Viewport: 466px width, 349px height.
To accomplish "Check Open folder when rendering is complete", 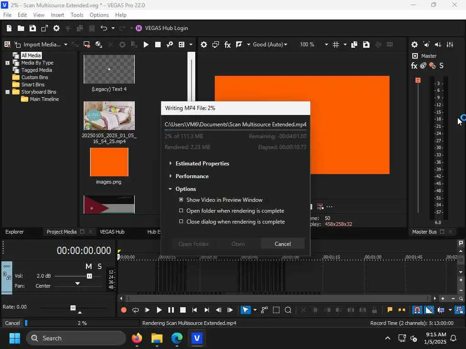I will coord(181,211).
